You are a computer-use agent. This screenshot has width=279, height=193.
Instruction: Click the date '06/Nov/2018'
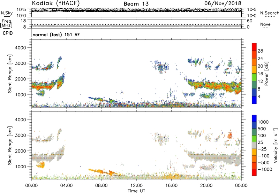(x=223, y=3)
